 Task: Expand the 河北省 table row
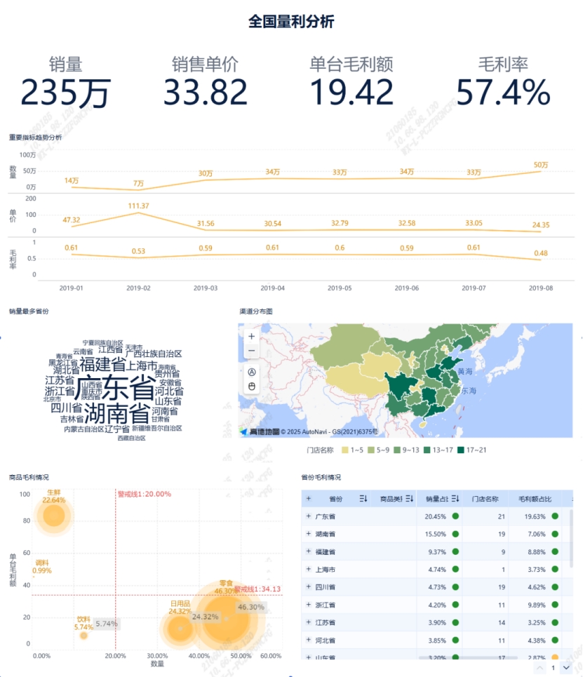(309, 640)
